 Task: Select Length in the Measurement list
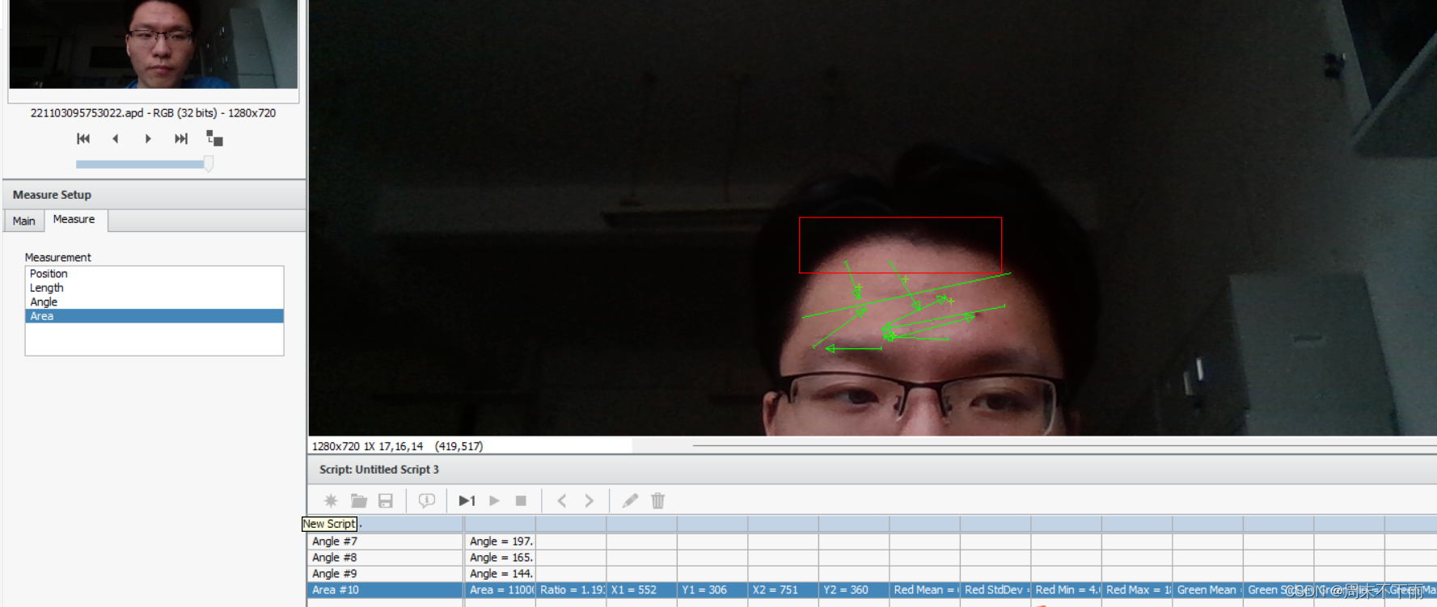point(154,288)
